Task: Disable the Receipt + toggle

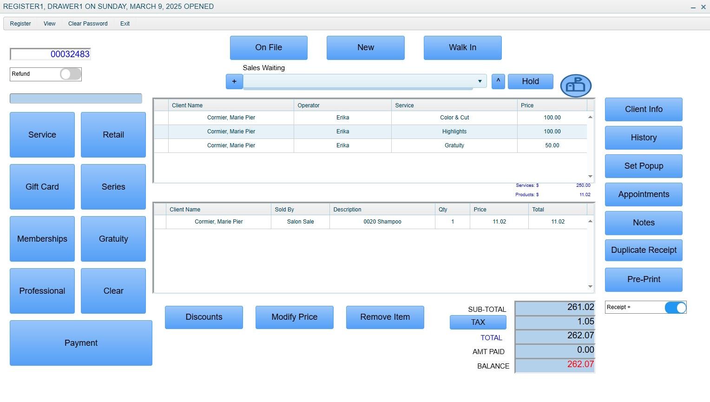Action: coord(675,308)
